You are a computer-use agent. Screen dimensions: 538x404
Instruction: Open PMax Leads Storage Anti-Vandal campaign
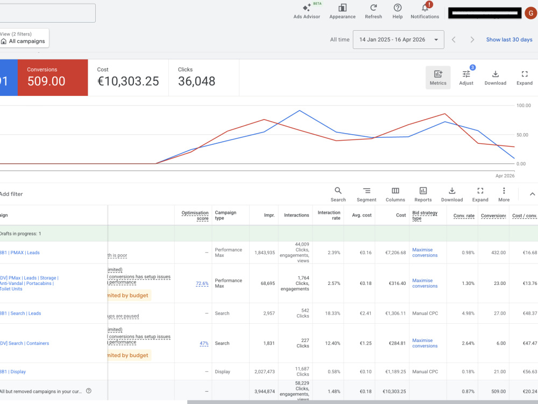tap(29, 283)
